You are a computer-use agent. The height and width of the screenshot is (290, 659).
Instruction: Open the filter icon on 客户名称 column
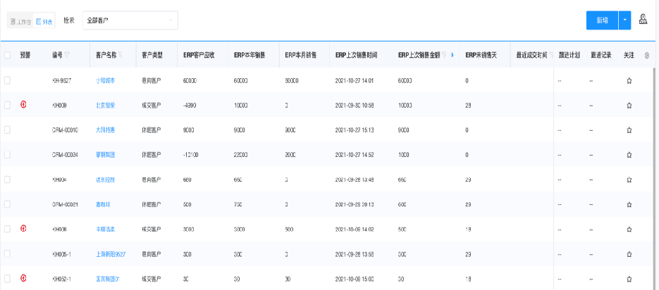click(121, 55)
